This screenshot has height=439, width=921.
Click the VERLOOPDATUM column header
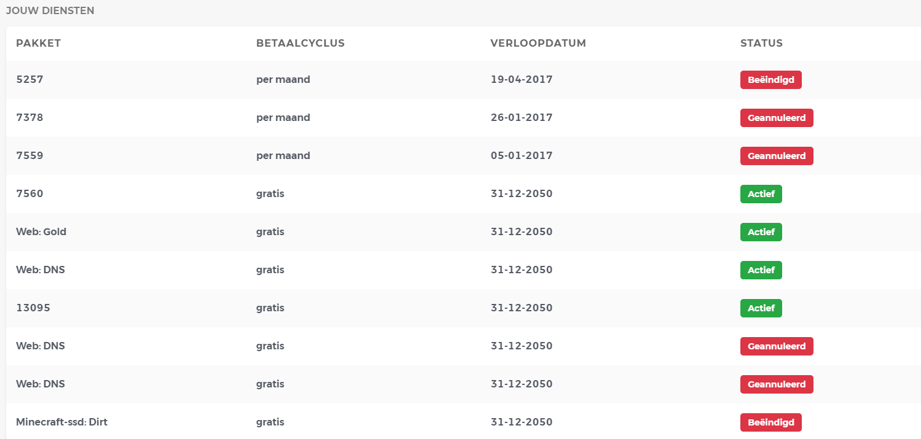pos(538,43)
